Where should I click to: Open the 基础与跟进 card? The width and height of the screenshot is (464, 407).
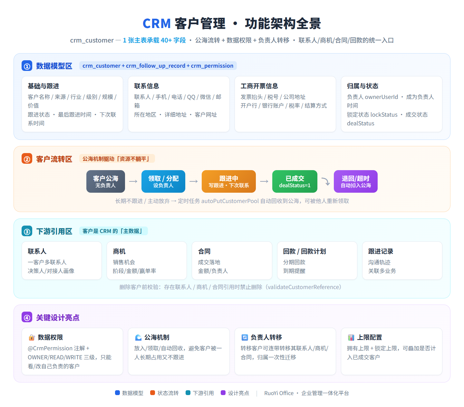(72, 104)
